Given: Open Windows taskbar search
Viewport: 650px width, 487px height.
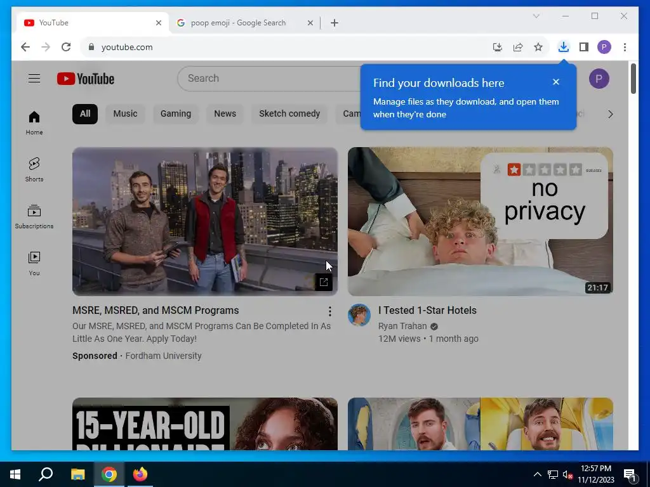Looking at the screenshot, I should click(x=46, y=474).
